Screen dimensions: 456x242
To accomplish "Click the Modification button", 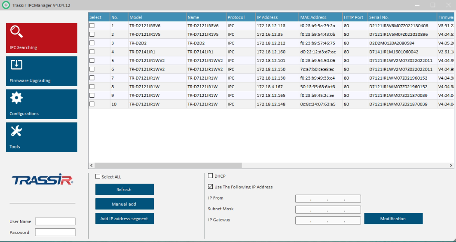I will (393, 219).
